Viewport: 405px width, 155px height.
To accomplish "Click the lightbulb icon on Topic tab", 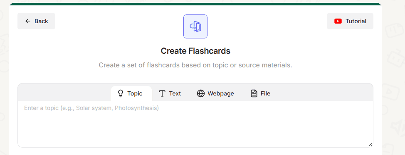I will point(120,93).
